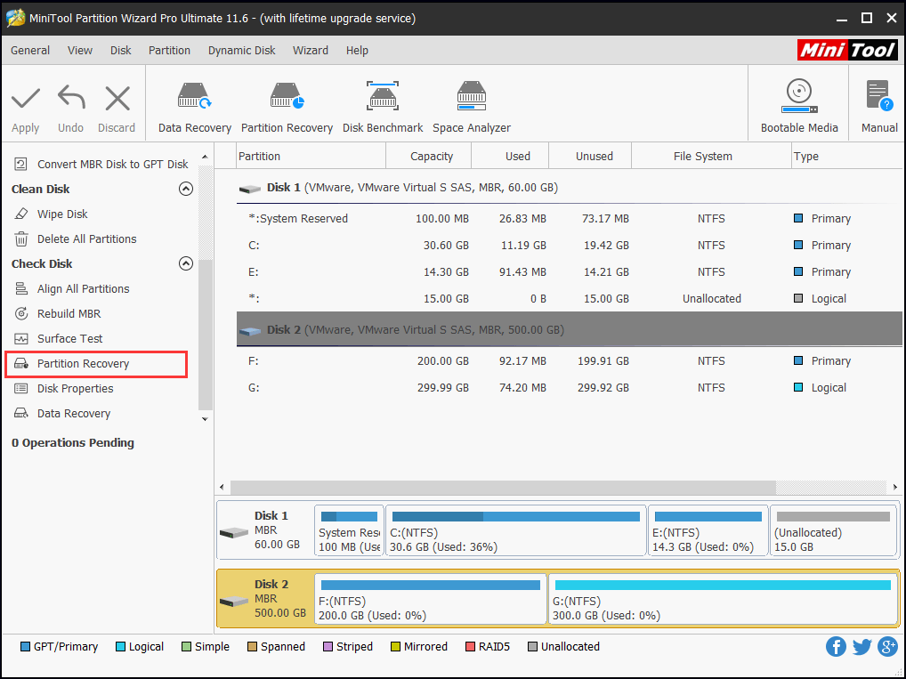Open the Space Analyzer tool

pos(472,108)
